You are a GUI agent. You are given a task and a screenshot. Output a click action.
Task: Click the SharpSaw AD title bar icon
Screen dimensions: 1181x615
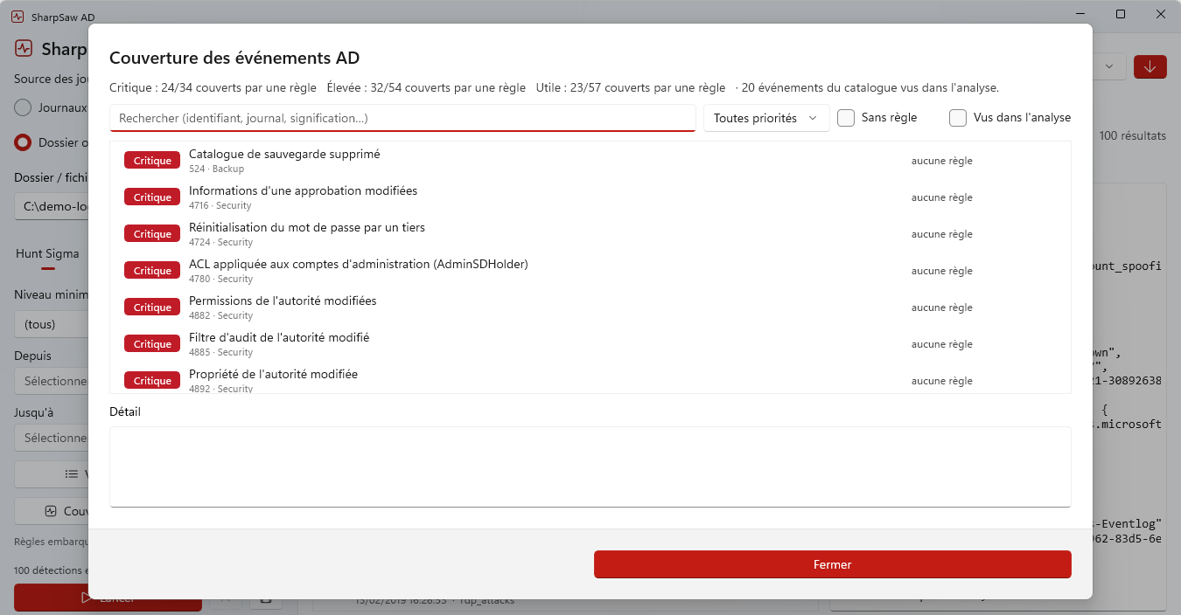17,15
